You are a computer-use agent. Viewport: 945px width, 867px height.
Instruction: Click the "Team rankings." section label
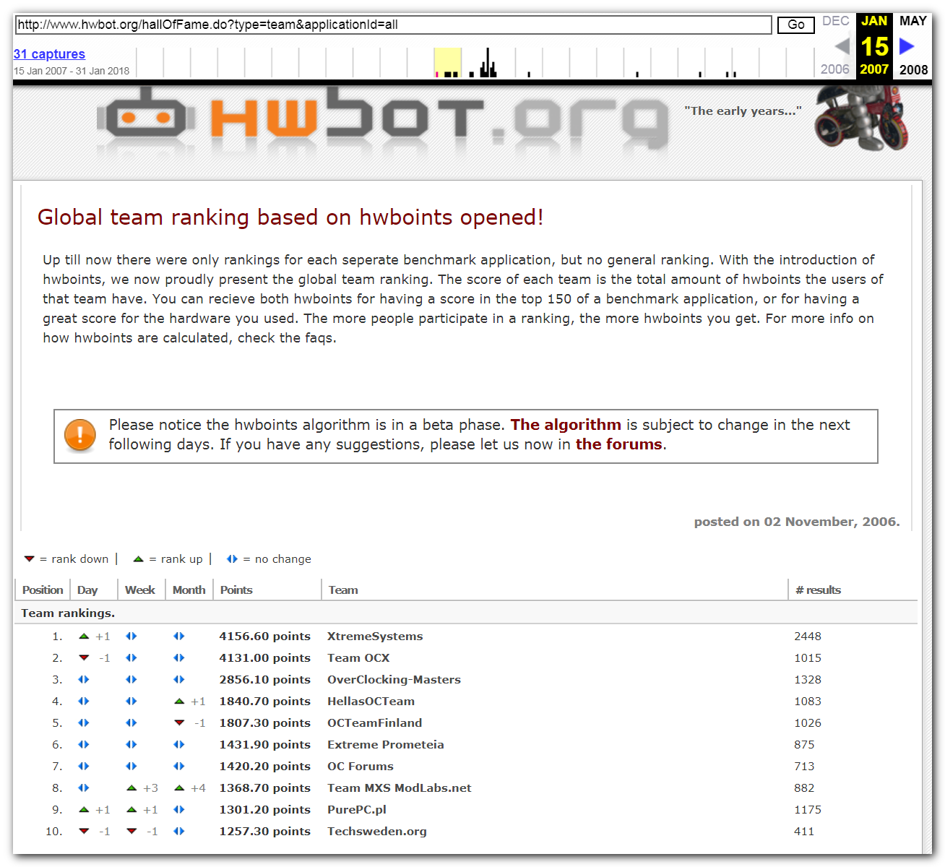pos(68,613)
